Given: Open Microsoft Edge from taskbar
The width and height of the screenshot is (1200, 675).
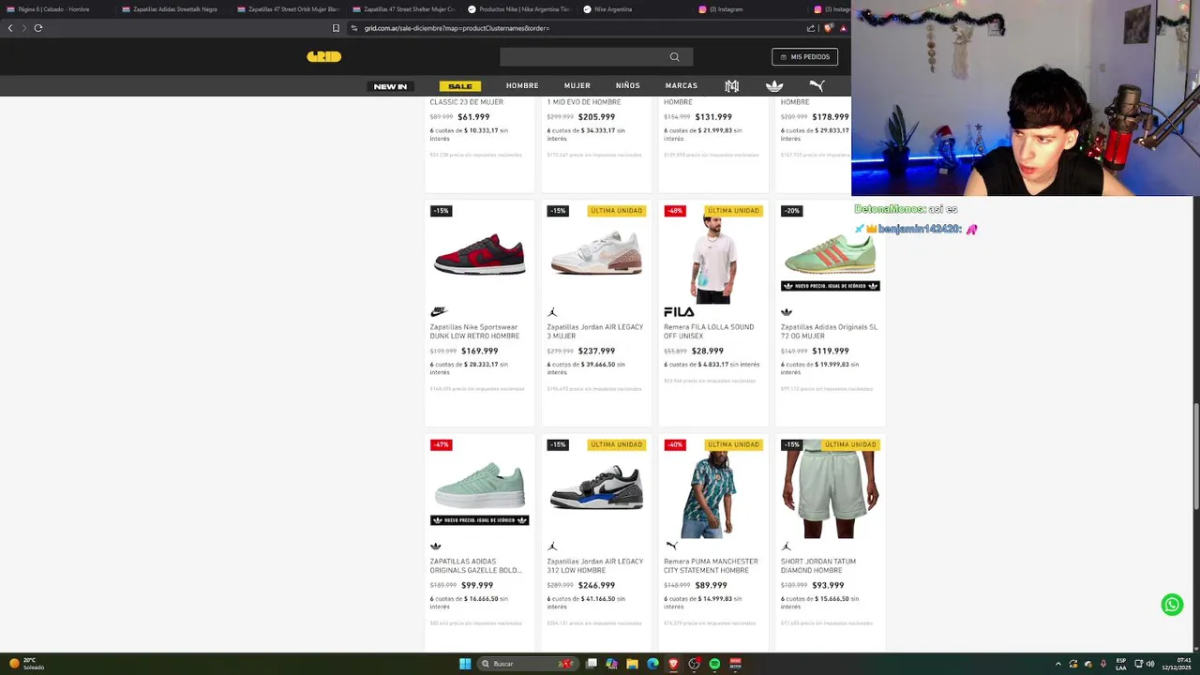Looking at the screenshot, I should click(x=652, y=664).
